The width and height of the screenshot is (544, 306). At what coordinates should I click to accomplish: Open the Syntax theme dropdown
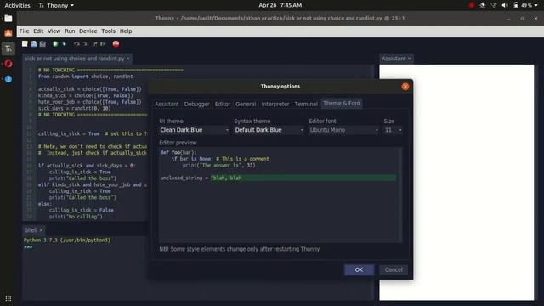click(269, 130)
